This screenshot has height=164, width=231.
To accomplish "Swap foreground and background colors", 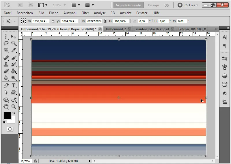I will point(14,113).
